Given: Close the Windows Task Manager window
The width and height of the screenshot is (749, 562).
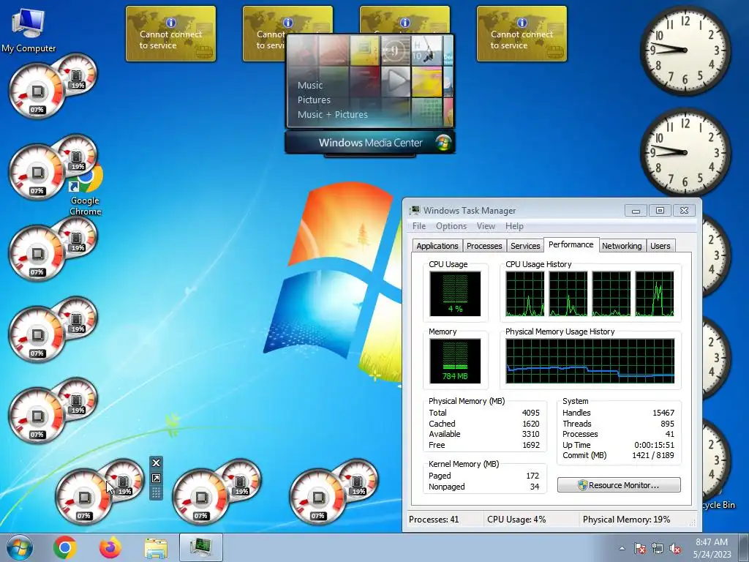Looking at the screenshot, I should [x=684, y=210].
